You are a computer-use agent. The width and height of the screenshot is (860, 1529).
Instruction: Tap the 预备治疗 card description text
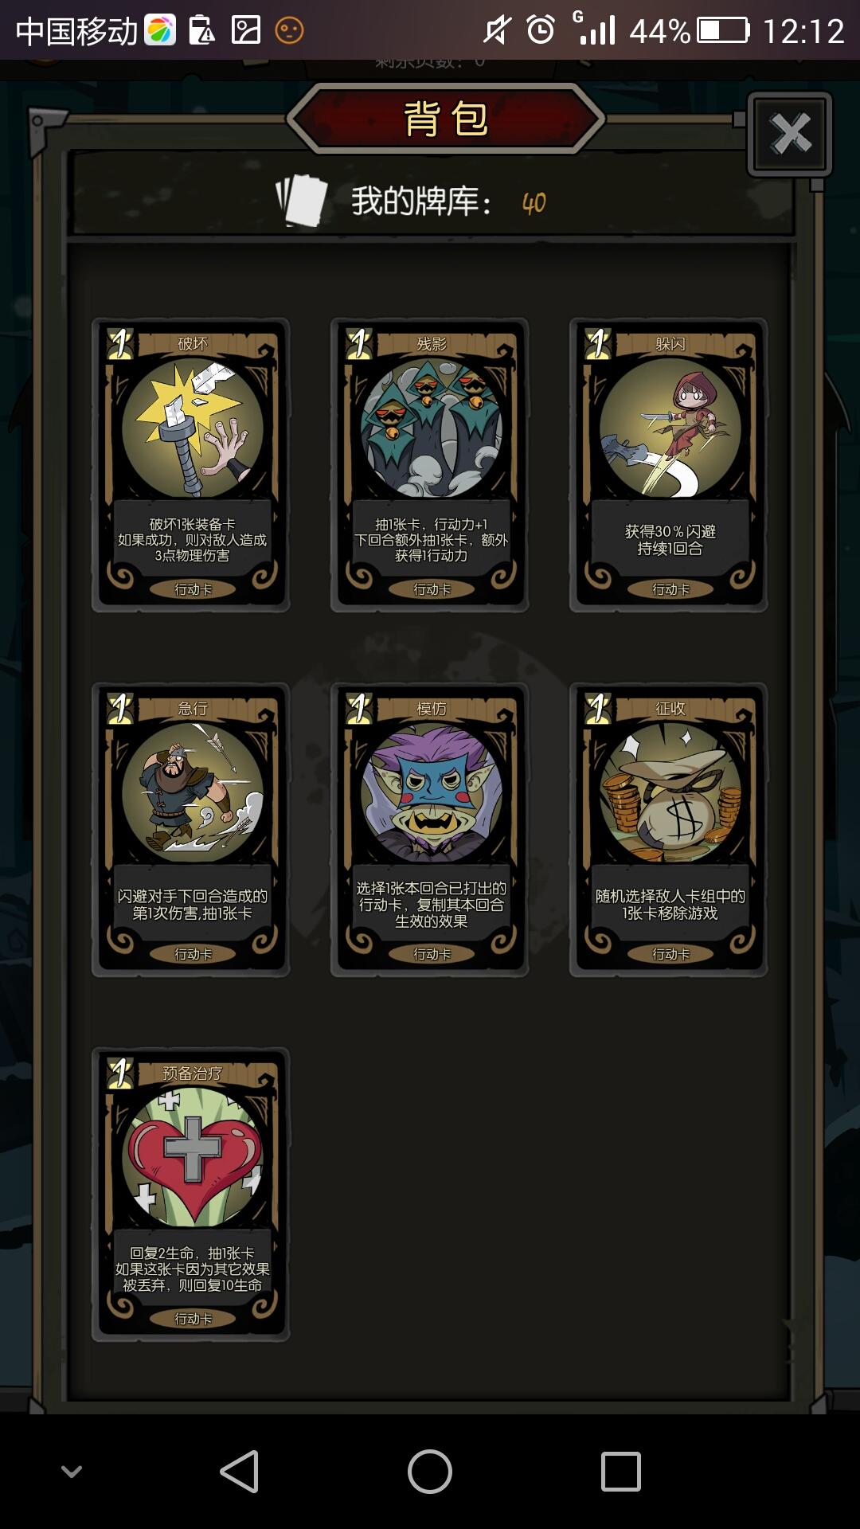192,1269
